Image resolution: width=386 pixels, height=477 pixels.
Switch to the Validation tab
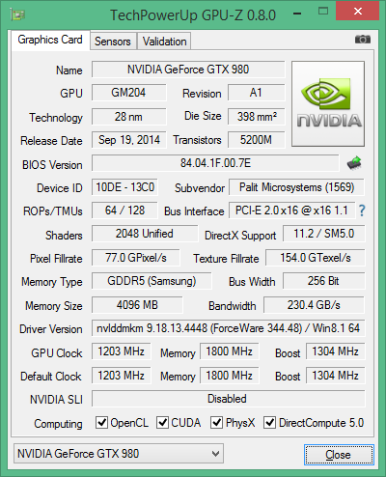click(164, 42)
